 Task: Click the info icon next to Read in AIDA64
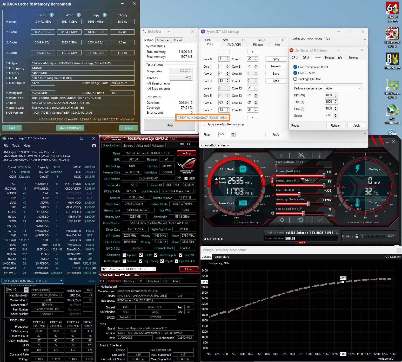pyautogui.click(x=52, y=15)
